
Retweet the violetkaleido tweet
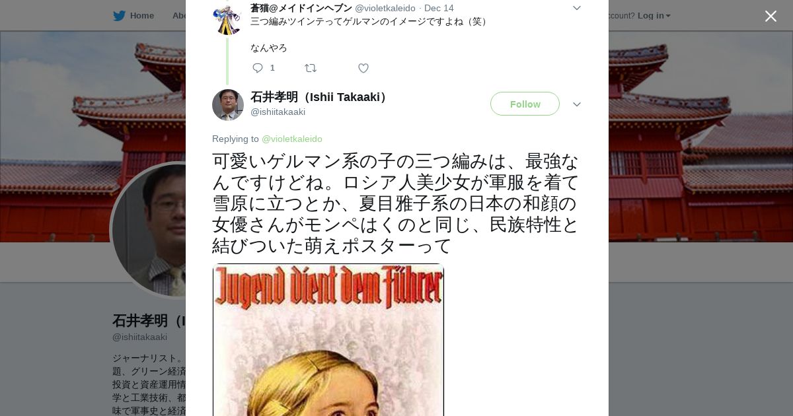pos(311,68)
